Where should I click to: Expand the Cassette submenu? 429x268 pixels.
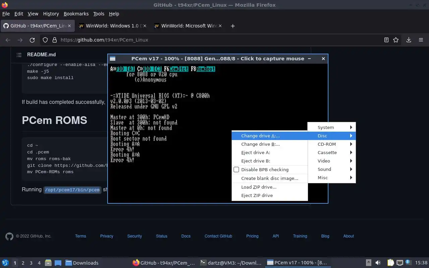(331, 152)
